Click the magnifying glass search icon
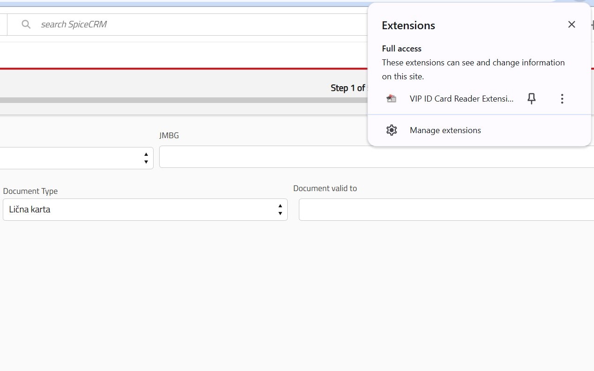Viewport: 594px width, 371px height. [x=26, y=24]
